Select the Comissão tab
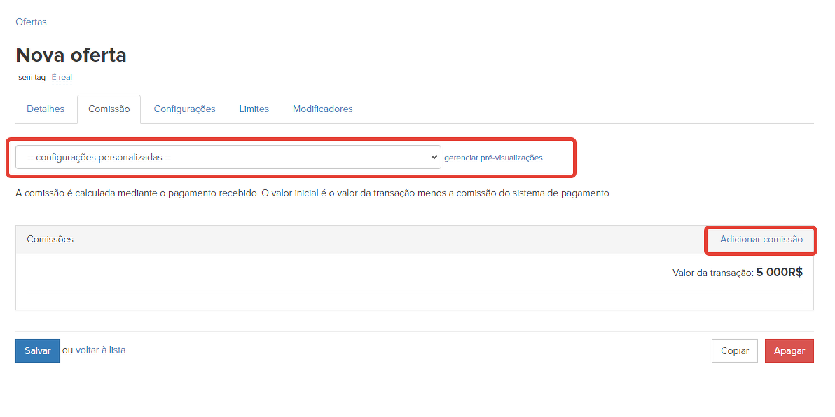This screenshot has width=835, height=417. pyautogui.click(x=109, y=109)
